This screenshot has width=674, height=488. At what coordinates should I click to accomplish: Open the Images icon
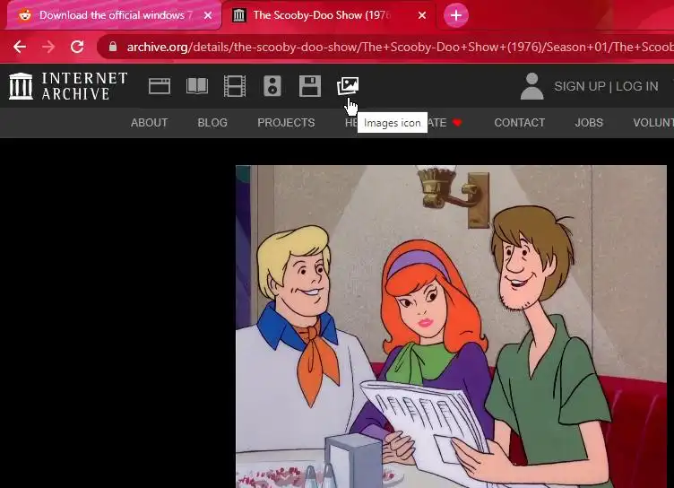coord(348,85)
